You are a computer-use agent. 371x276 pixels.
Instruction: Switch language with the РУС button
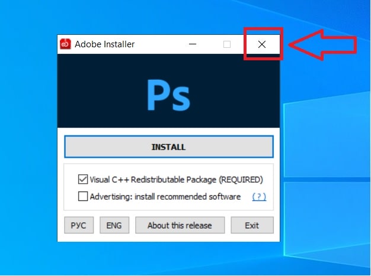pyautogui.click(x=79, y=225)
